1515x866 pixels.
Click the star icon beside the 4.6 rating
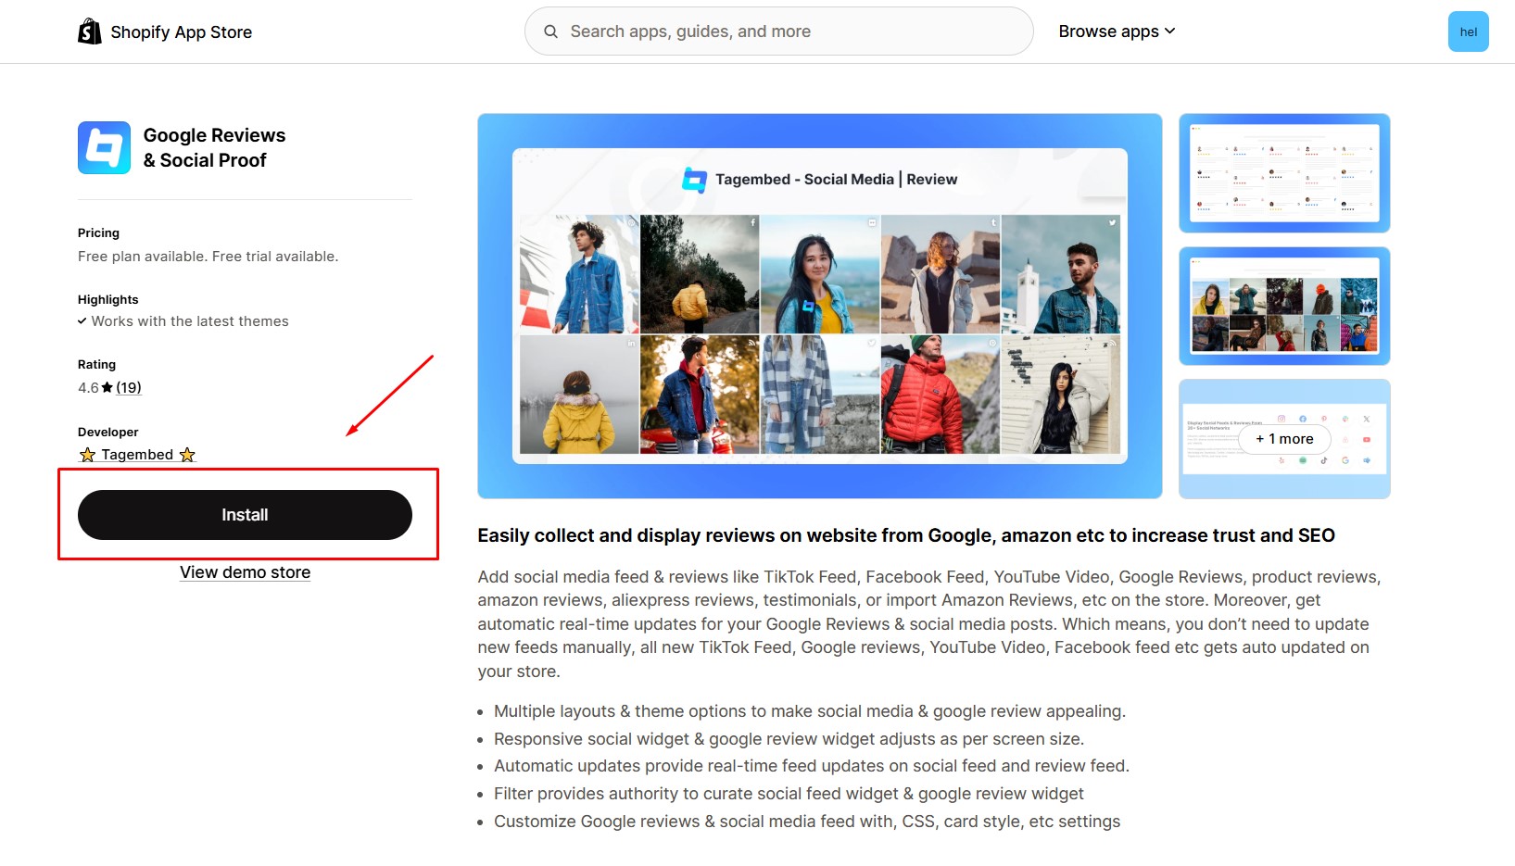coord(109,387)
